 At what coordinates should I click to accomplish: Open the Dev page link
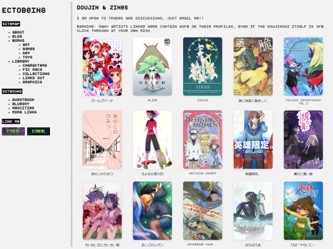pyautogui.click(x=26, y=53)
